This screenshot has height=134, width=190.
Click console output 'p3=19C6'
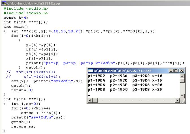click(141, 85)
